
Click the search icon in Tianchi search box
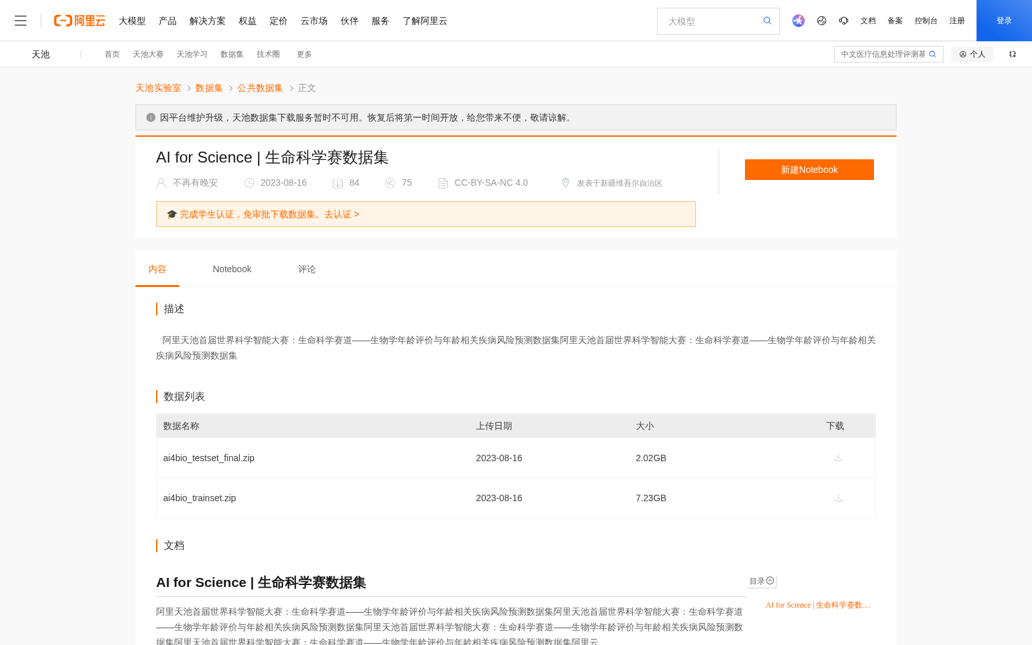coord(933,54)
